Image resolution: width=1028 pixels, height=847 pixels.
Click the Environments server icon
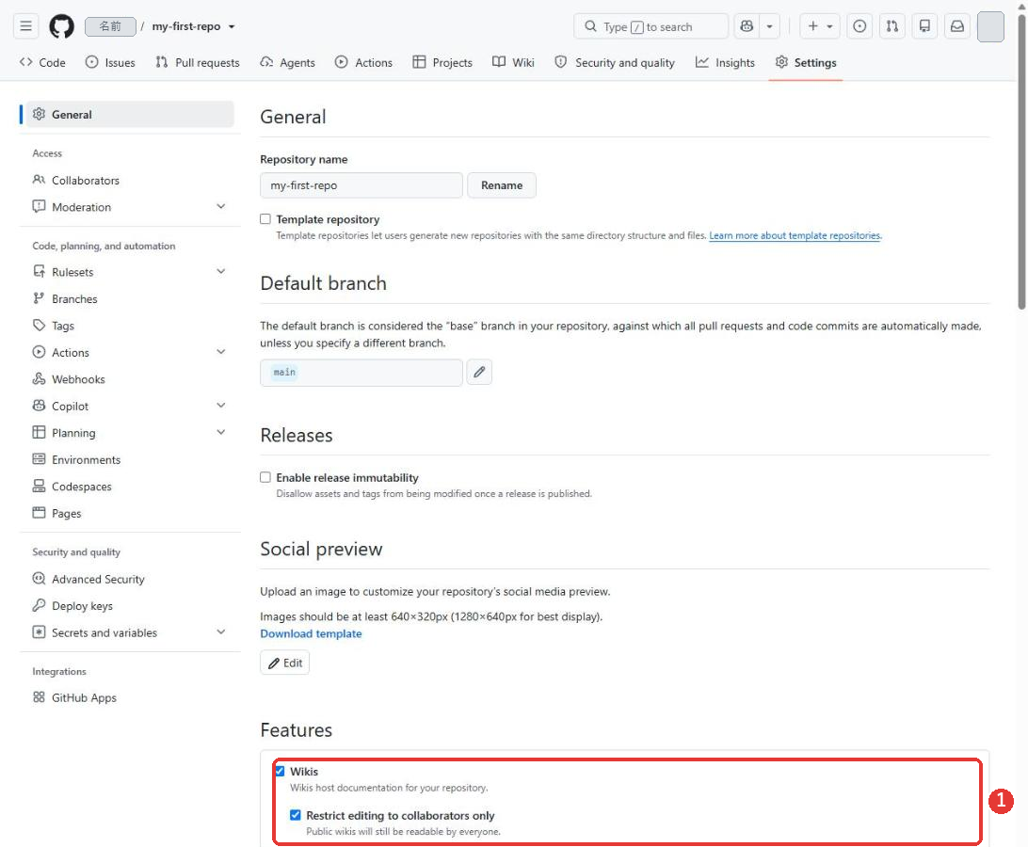(x=40, y=459)
